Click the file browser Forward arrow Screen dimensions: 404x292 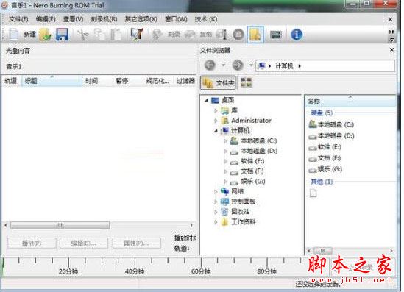[x=238, y=65]
